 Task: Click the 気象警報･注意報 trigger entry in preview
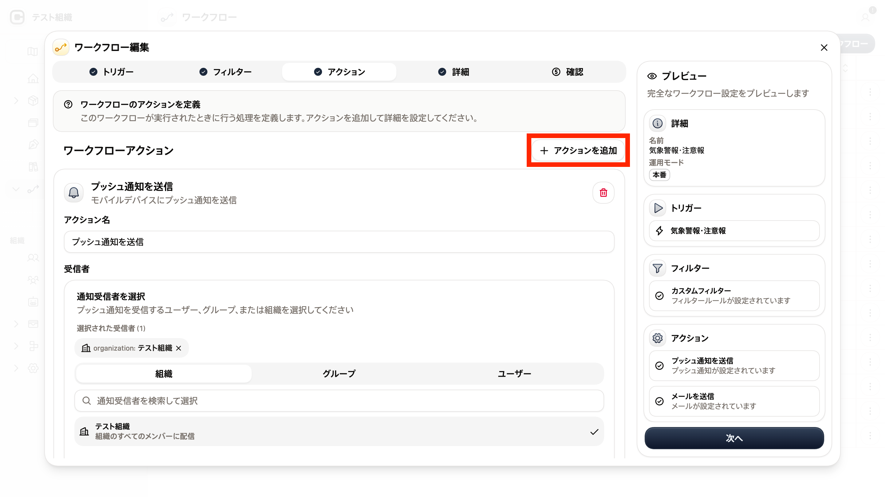[734, 231]
